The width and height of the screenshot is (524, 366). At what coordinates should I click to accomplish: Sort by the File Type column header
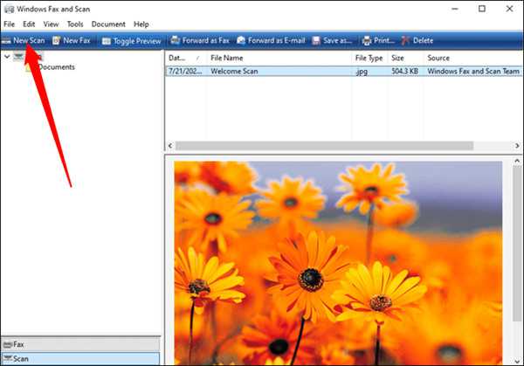coord(369,58)
